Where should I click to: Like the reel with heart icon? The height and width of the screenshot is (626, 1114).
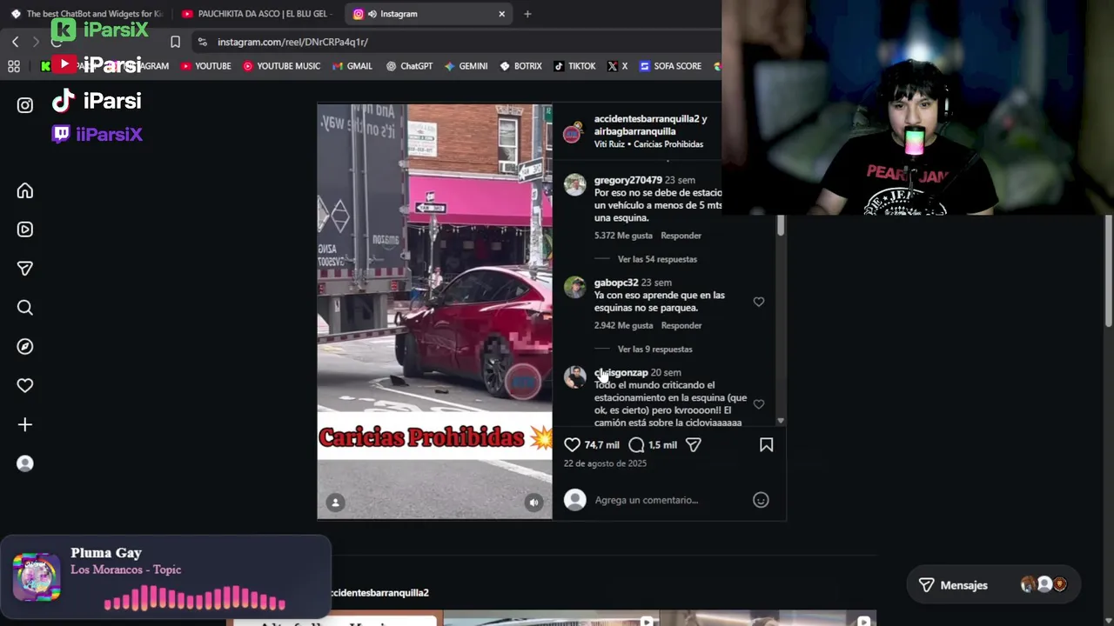pyautogui.click(x=572, y=444)
